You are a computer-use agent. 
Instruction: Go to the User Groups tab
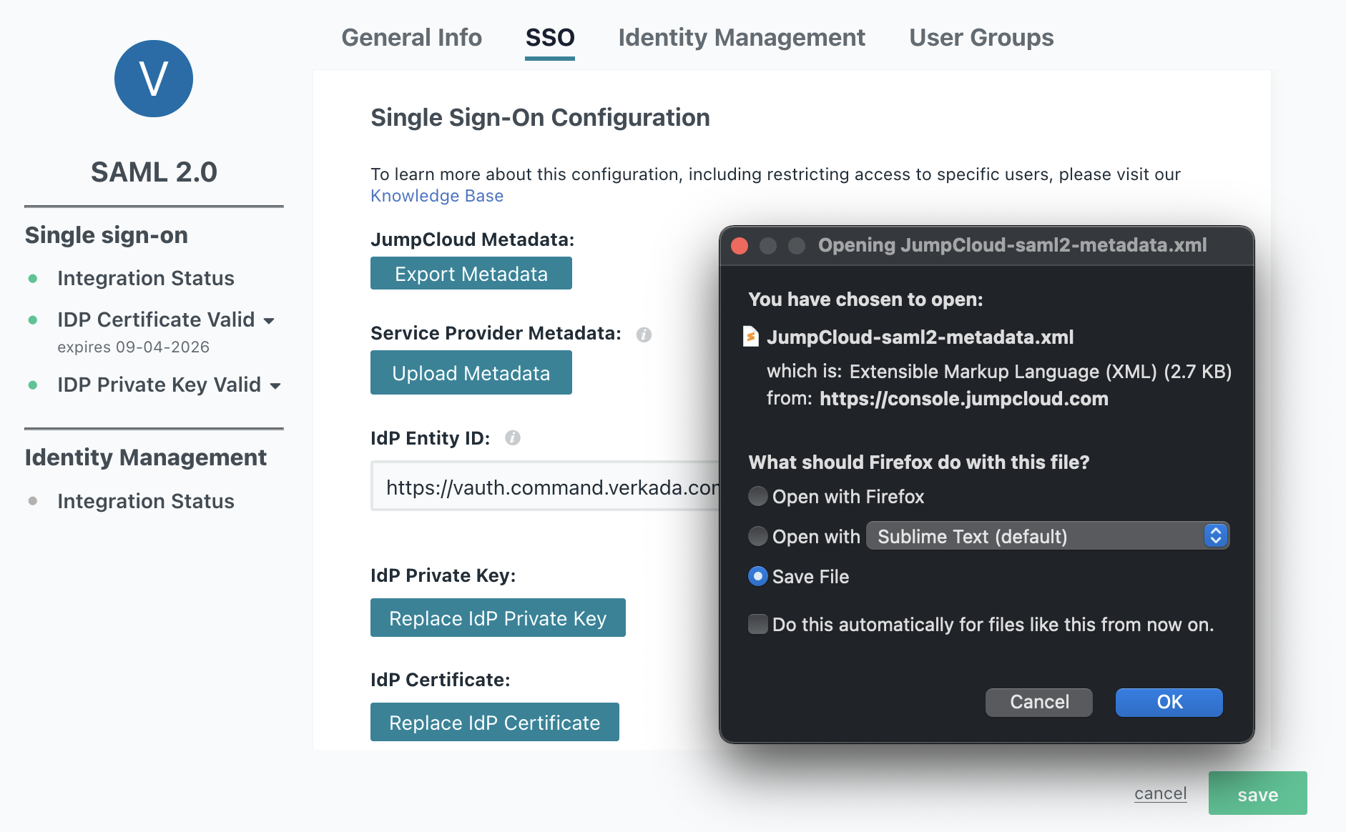[x=981, y=37]
